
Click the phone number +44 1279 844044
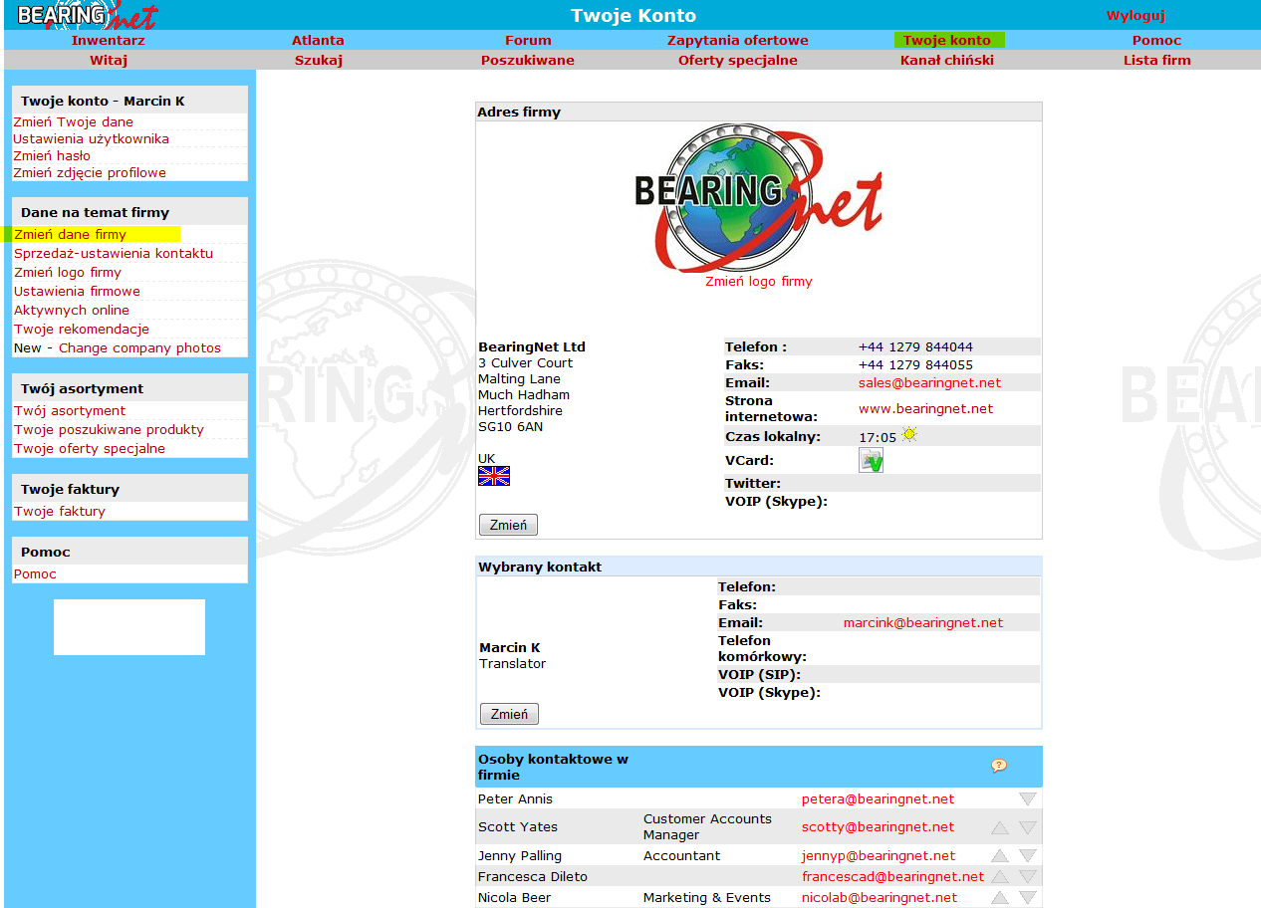point(915,347)
